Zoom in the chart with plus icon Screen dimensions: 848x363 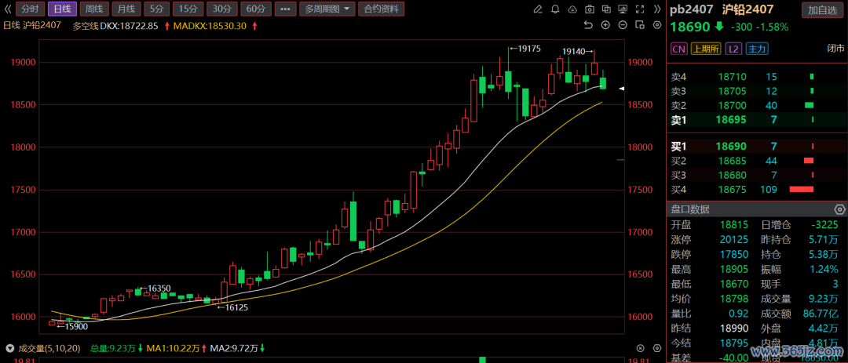(606, 25)
